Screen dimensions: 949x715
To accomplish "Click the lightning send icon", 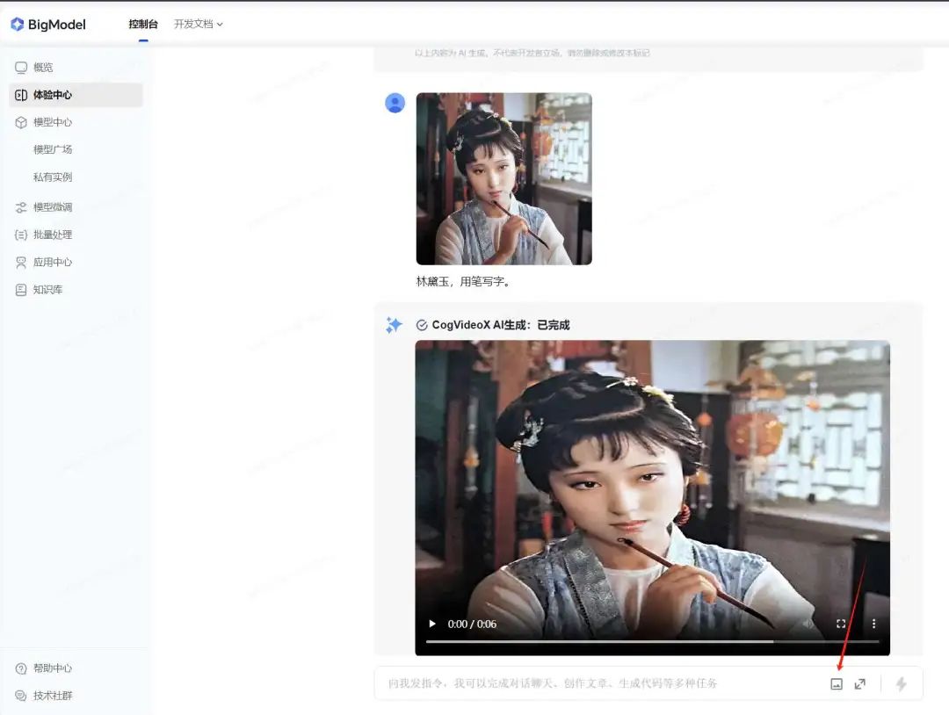I will click(x=902, y=683).
